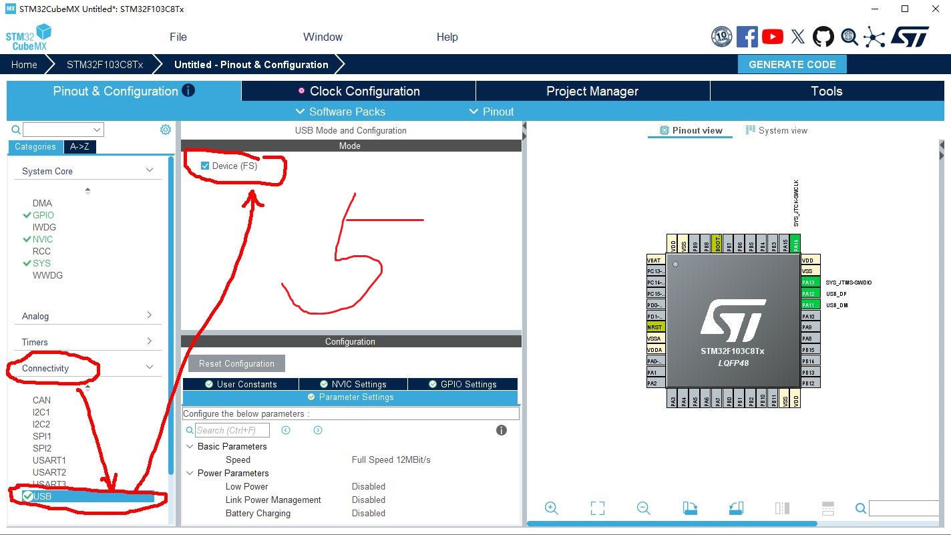The width and height of the screenshot is (951, 535).
Task: Open ST Facebook page icon
Action: (x=747, y=37)
